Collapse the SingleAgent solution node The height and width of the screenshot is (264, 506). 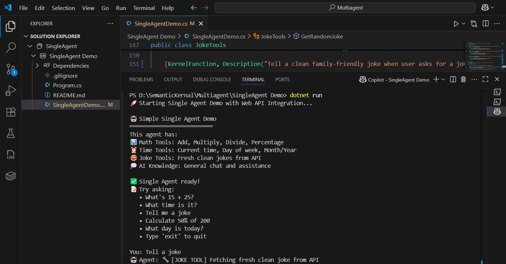click(30, 46)
